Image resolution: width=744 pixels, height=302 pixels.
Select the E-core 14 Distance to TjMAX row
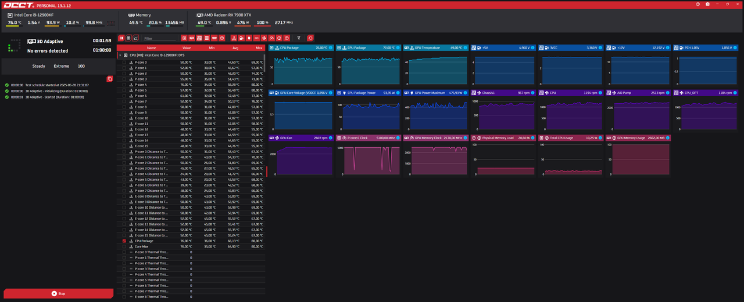tap(191, 230)
